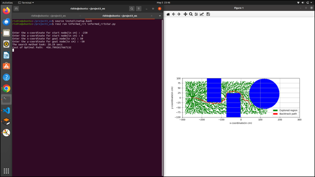Image resolution: width=315 pixels, height=177 pixels.
Task: Open Help from the dock
Action: (x=7, y=77)
